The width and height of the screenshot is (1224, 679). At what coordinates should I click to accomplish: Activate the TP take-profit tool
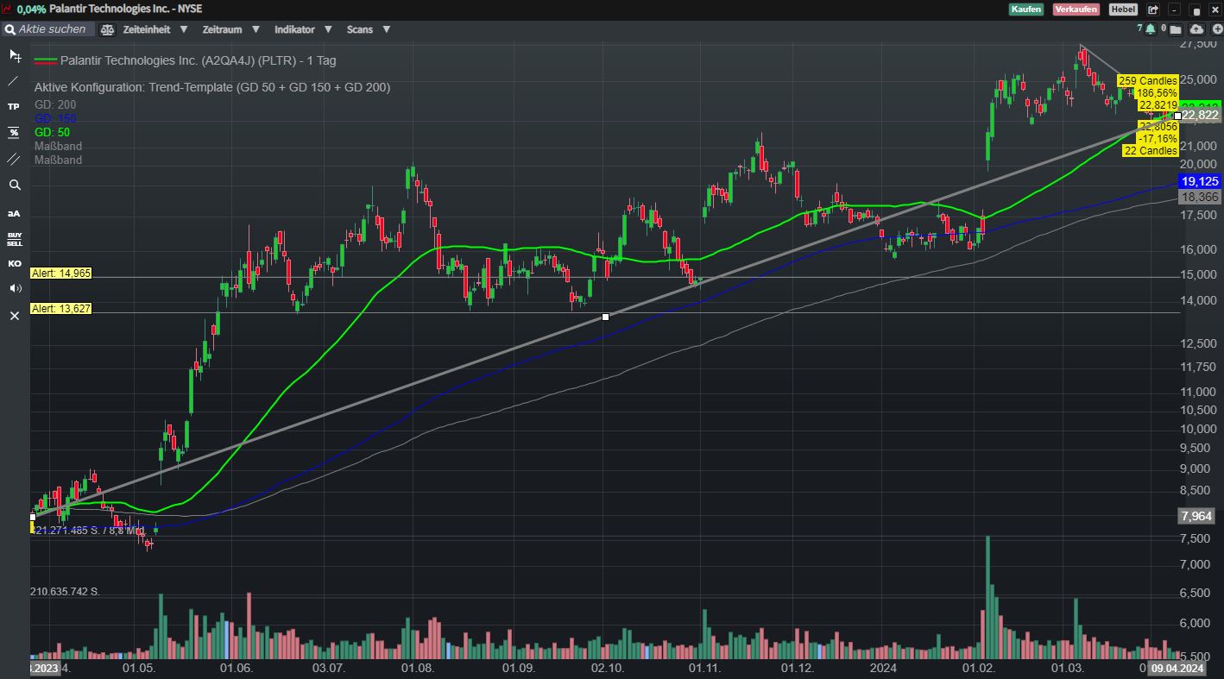(14, 107)
